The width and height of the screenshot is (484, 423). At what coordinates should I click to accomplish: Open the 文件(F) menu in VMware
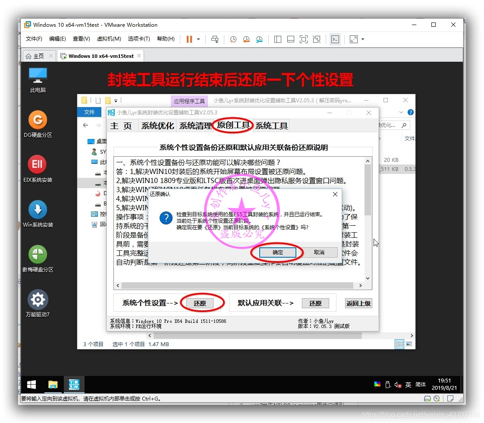34,39
